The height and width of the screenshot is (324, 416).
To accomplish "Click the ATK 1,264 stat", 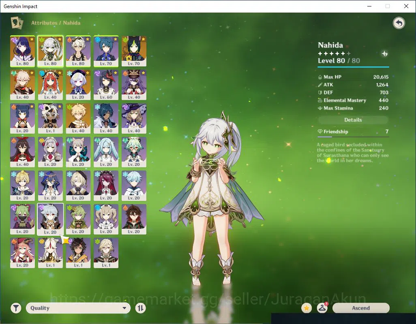I will click(x=353, y=85).
